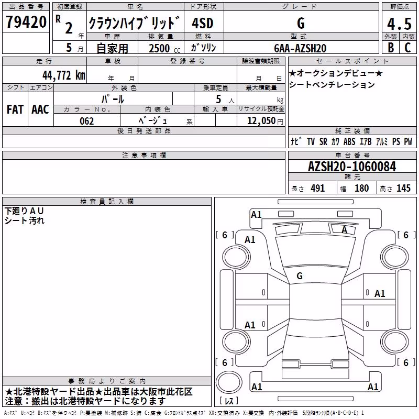Select the recycle deposit 12,050円

pyautogui.click(x=265, y=121)
